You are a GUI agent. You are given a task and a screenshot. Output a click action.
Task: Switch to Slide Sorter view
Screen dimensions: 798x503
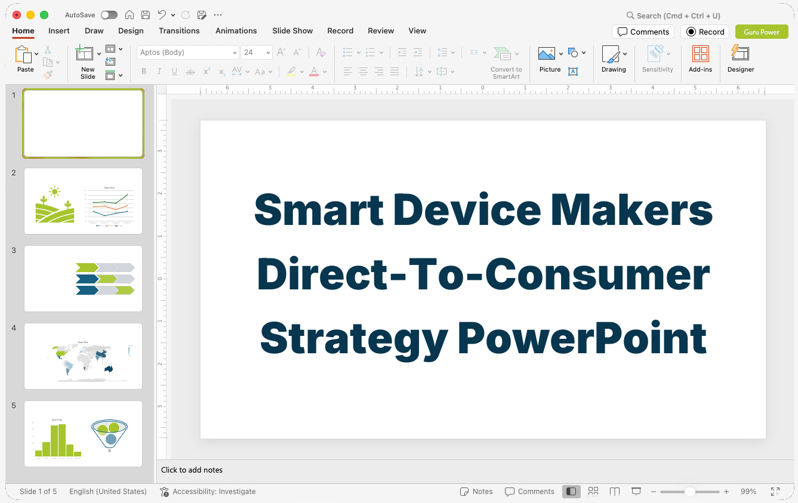click(x=593, y=491)
